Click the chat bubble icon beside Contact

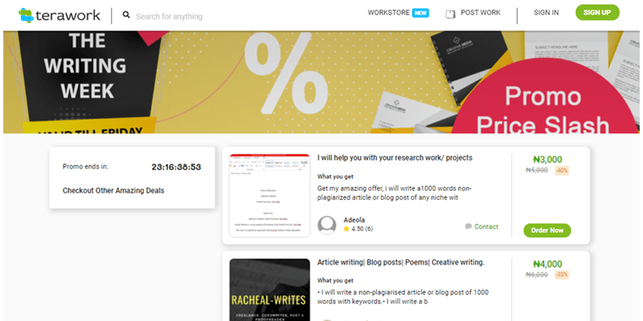pyautogui.click(x=469, y=226)
